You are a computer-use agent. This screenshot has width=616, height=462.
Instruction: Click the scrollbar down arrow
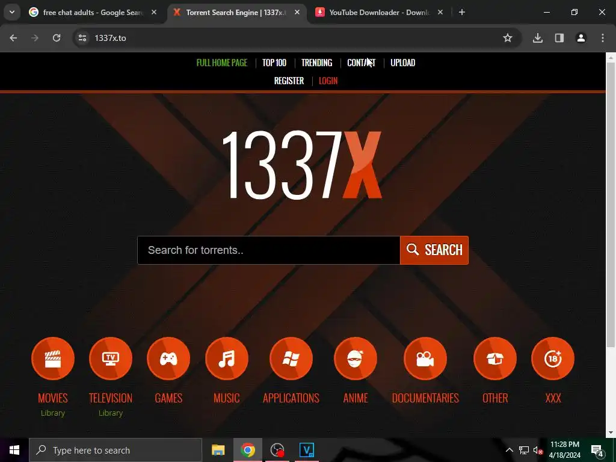pyautogui.click(x=611, y=433)
